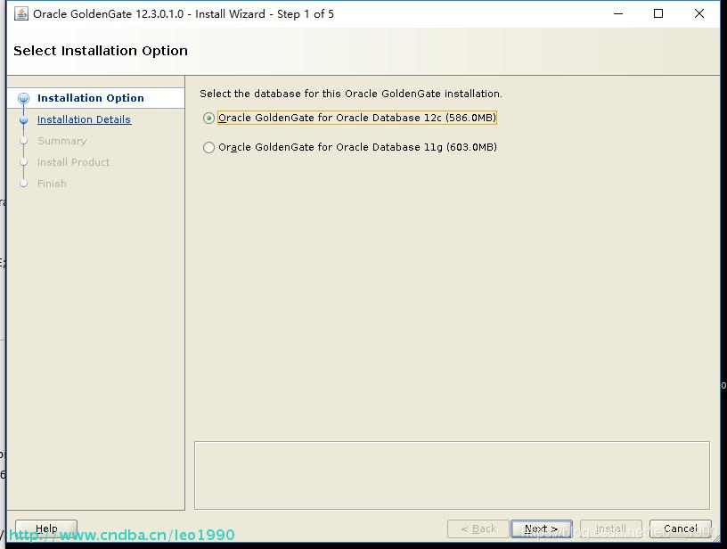Click the message text area box
Viewport: 727px width, 549px height.
(452, 475)
